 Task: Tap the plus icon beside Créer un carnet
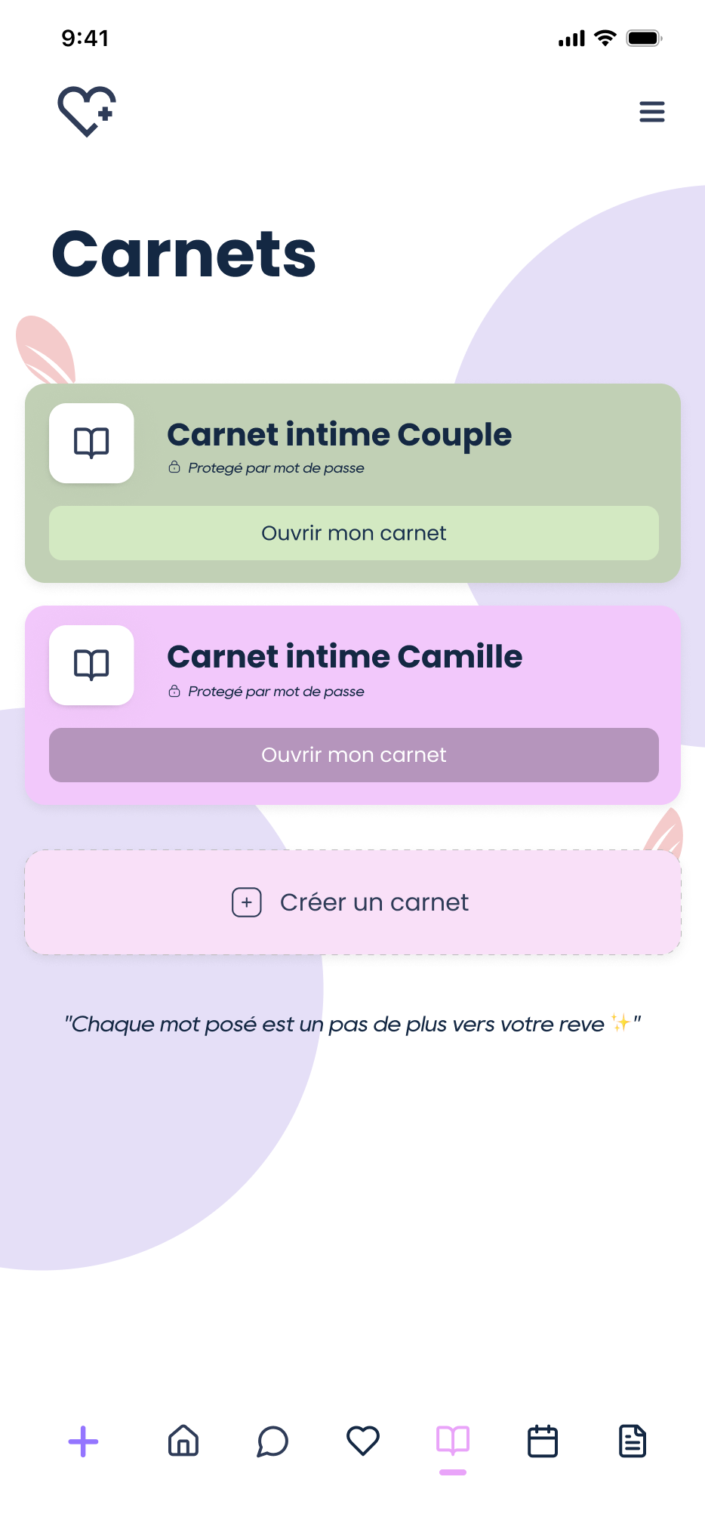point(247,902)
